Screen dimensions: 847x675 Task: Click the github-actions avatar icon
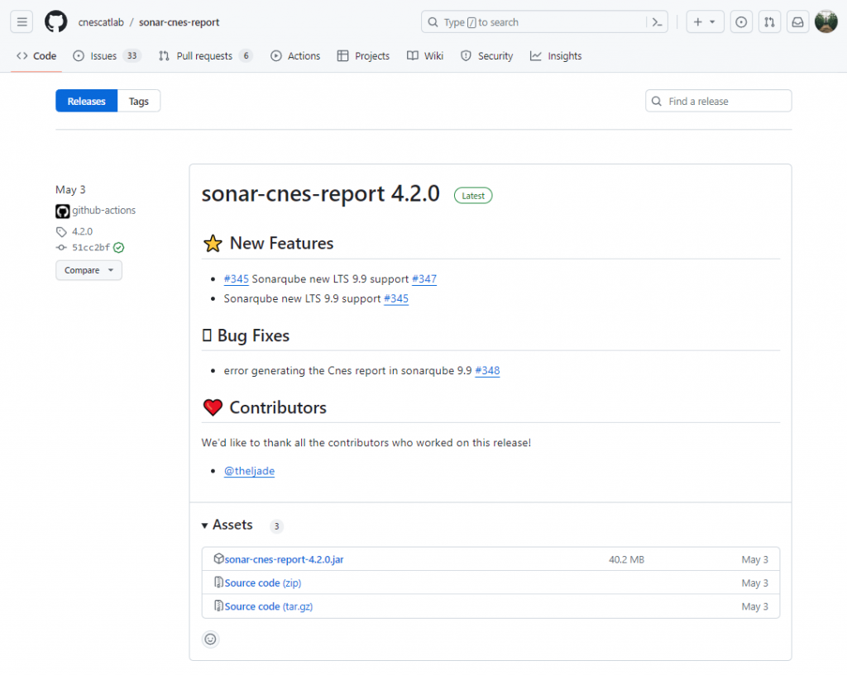coord(63,211)
